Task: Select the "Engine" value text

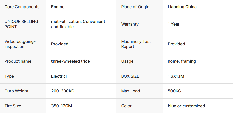Action: (x=58, y=7)
